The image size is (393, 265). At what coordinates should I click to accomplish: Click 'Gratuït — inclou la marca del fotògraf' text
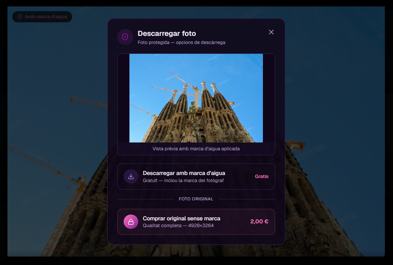[183, 180]
